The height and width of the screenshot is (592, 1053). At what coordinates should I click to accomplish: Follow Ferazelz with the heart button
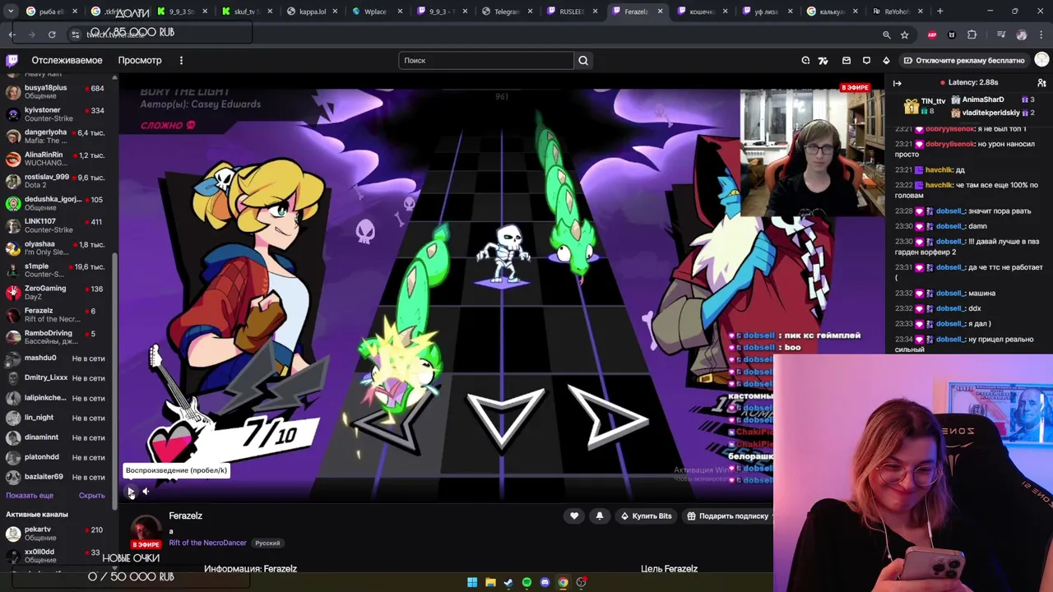pyautogui.click(x=574, y=516)
